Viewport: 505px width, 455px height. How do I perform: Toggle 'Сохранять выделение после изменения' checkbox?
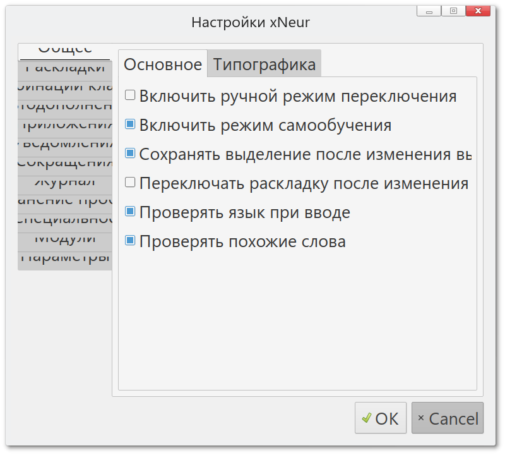click(x=130, y=153)
